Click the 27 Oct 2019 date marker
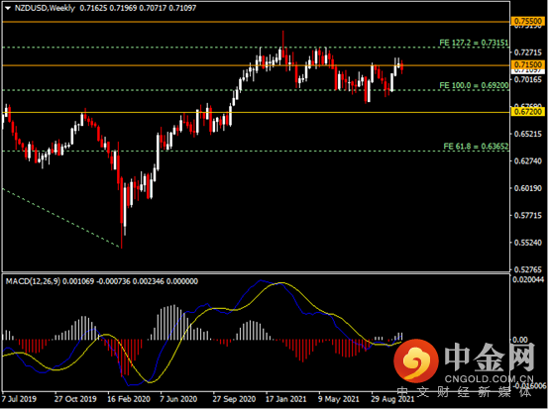Viewport: 549px width, 410px height. pyautogui.click(x=75, y=399)
